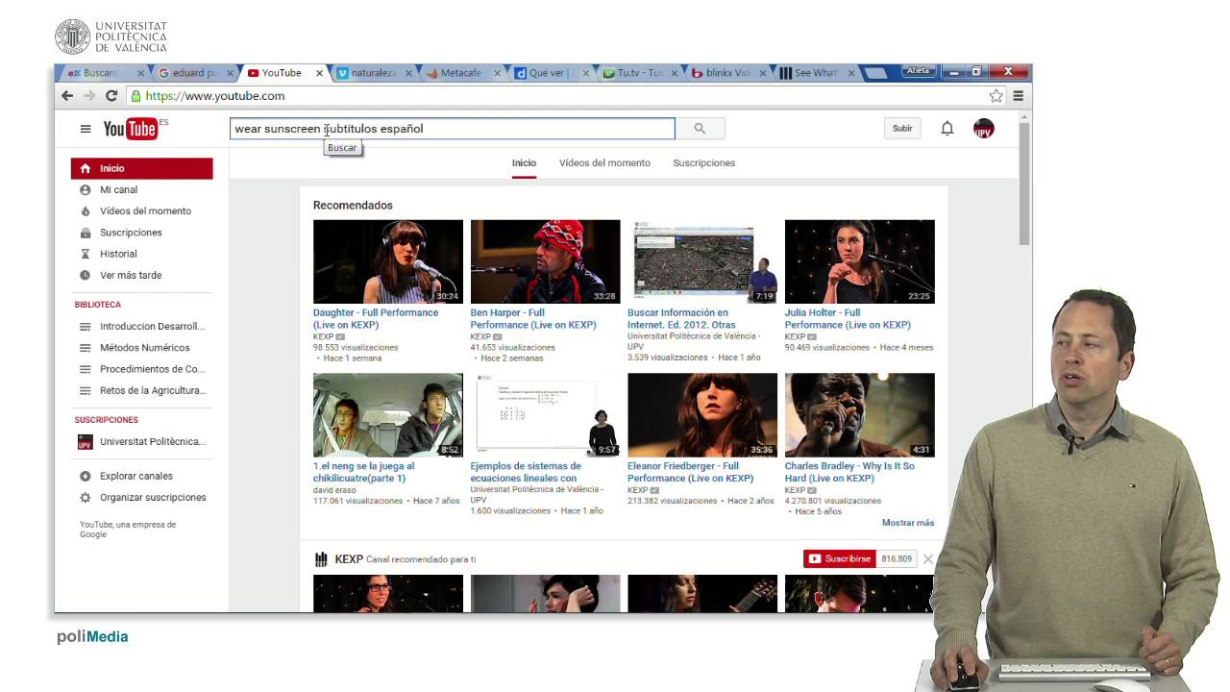Switch to the eduard Google tab
Screen dimensions: 1230x692
point(196,73)
